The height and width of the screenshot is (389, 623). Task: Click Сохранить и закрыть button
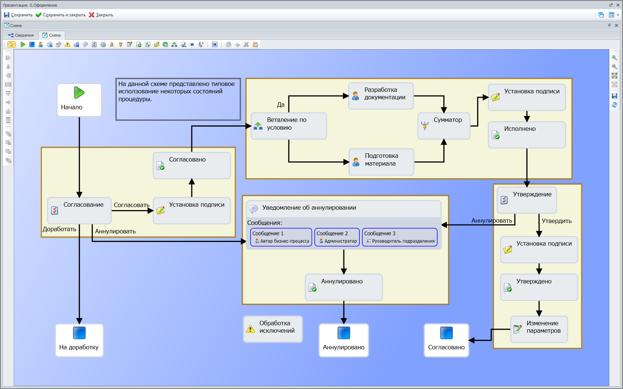pos(60,15)
